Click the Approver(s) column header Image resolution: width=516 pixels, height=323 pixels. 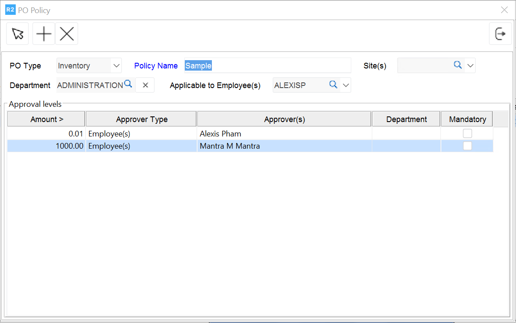[x=284, y=119]
